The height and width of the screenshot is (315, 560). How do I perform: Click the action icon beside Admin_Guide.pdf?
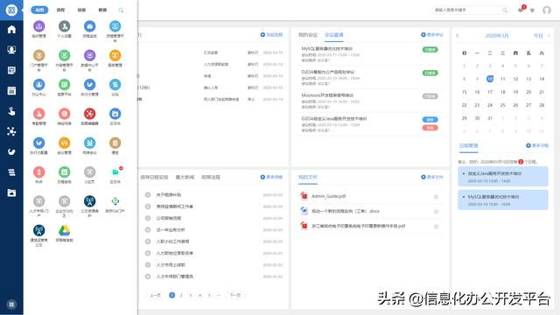coord(436,197)
